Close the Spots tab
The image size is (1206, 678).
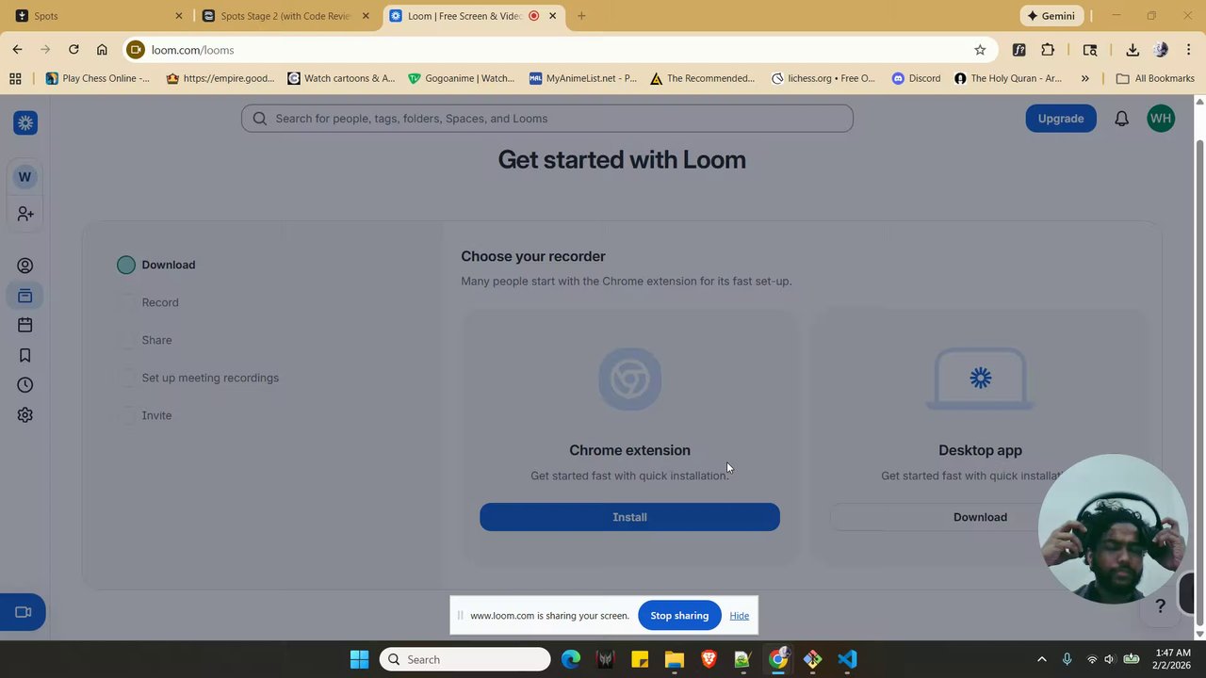[178, 16]
